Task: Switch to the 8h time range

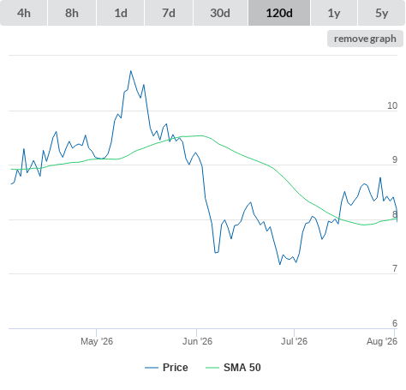Action: tap(72, 13)
